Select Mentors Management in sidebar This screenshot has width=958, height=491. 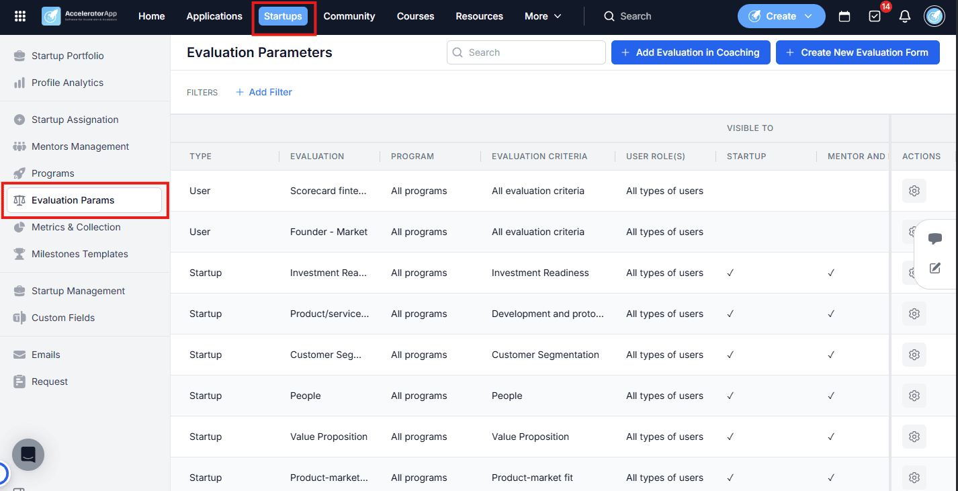coord(81,146)
